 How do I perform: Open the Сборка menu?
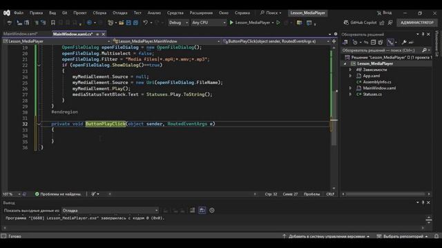point(99,13)
